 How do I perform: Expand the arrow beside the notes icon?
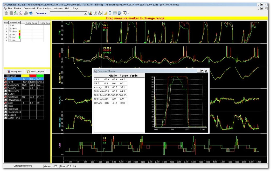click(x=128, y=13)
